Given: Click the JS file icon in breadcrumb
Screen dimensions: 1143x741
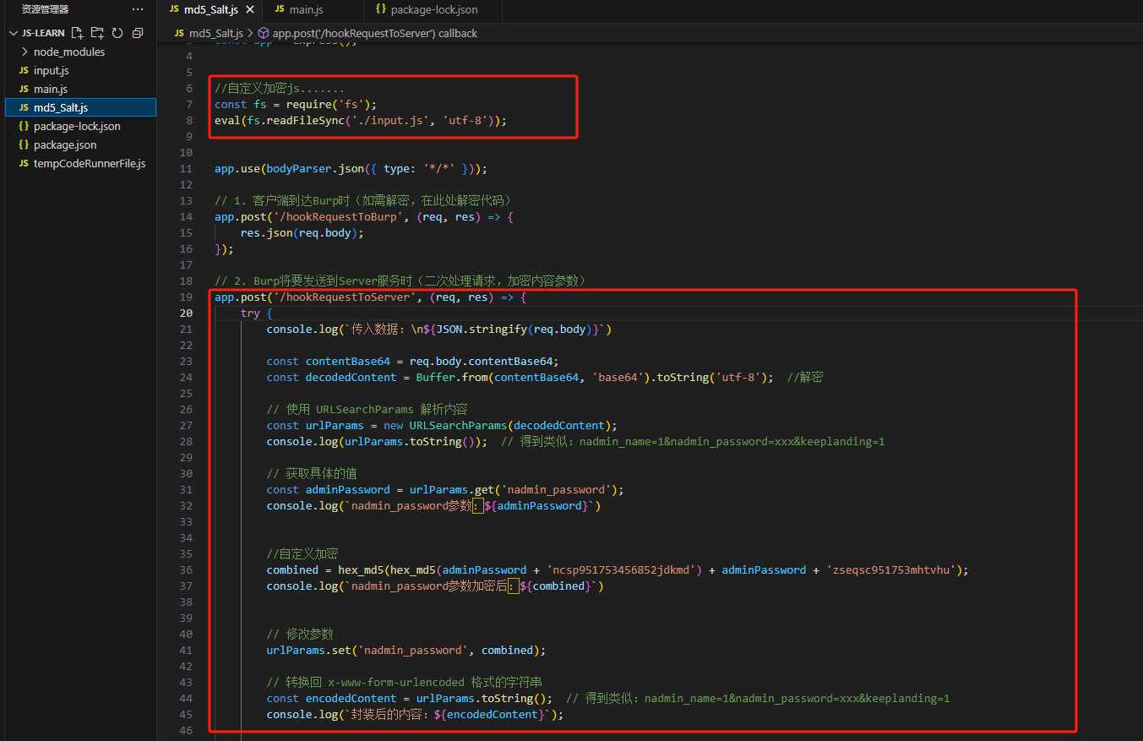Looking at the screenshot, I should click(x=178, y=33).
